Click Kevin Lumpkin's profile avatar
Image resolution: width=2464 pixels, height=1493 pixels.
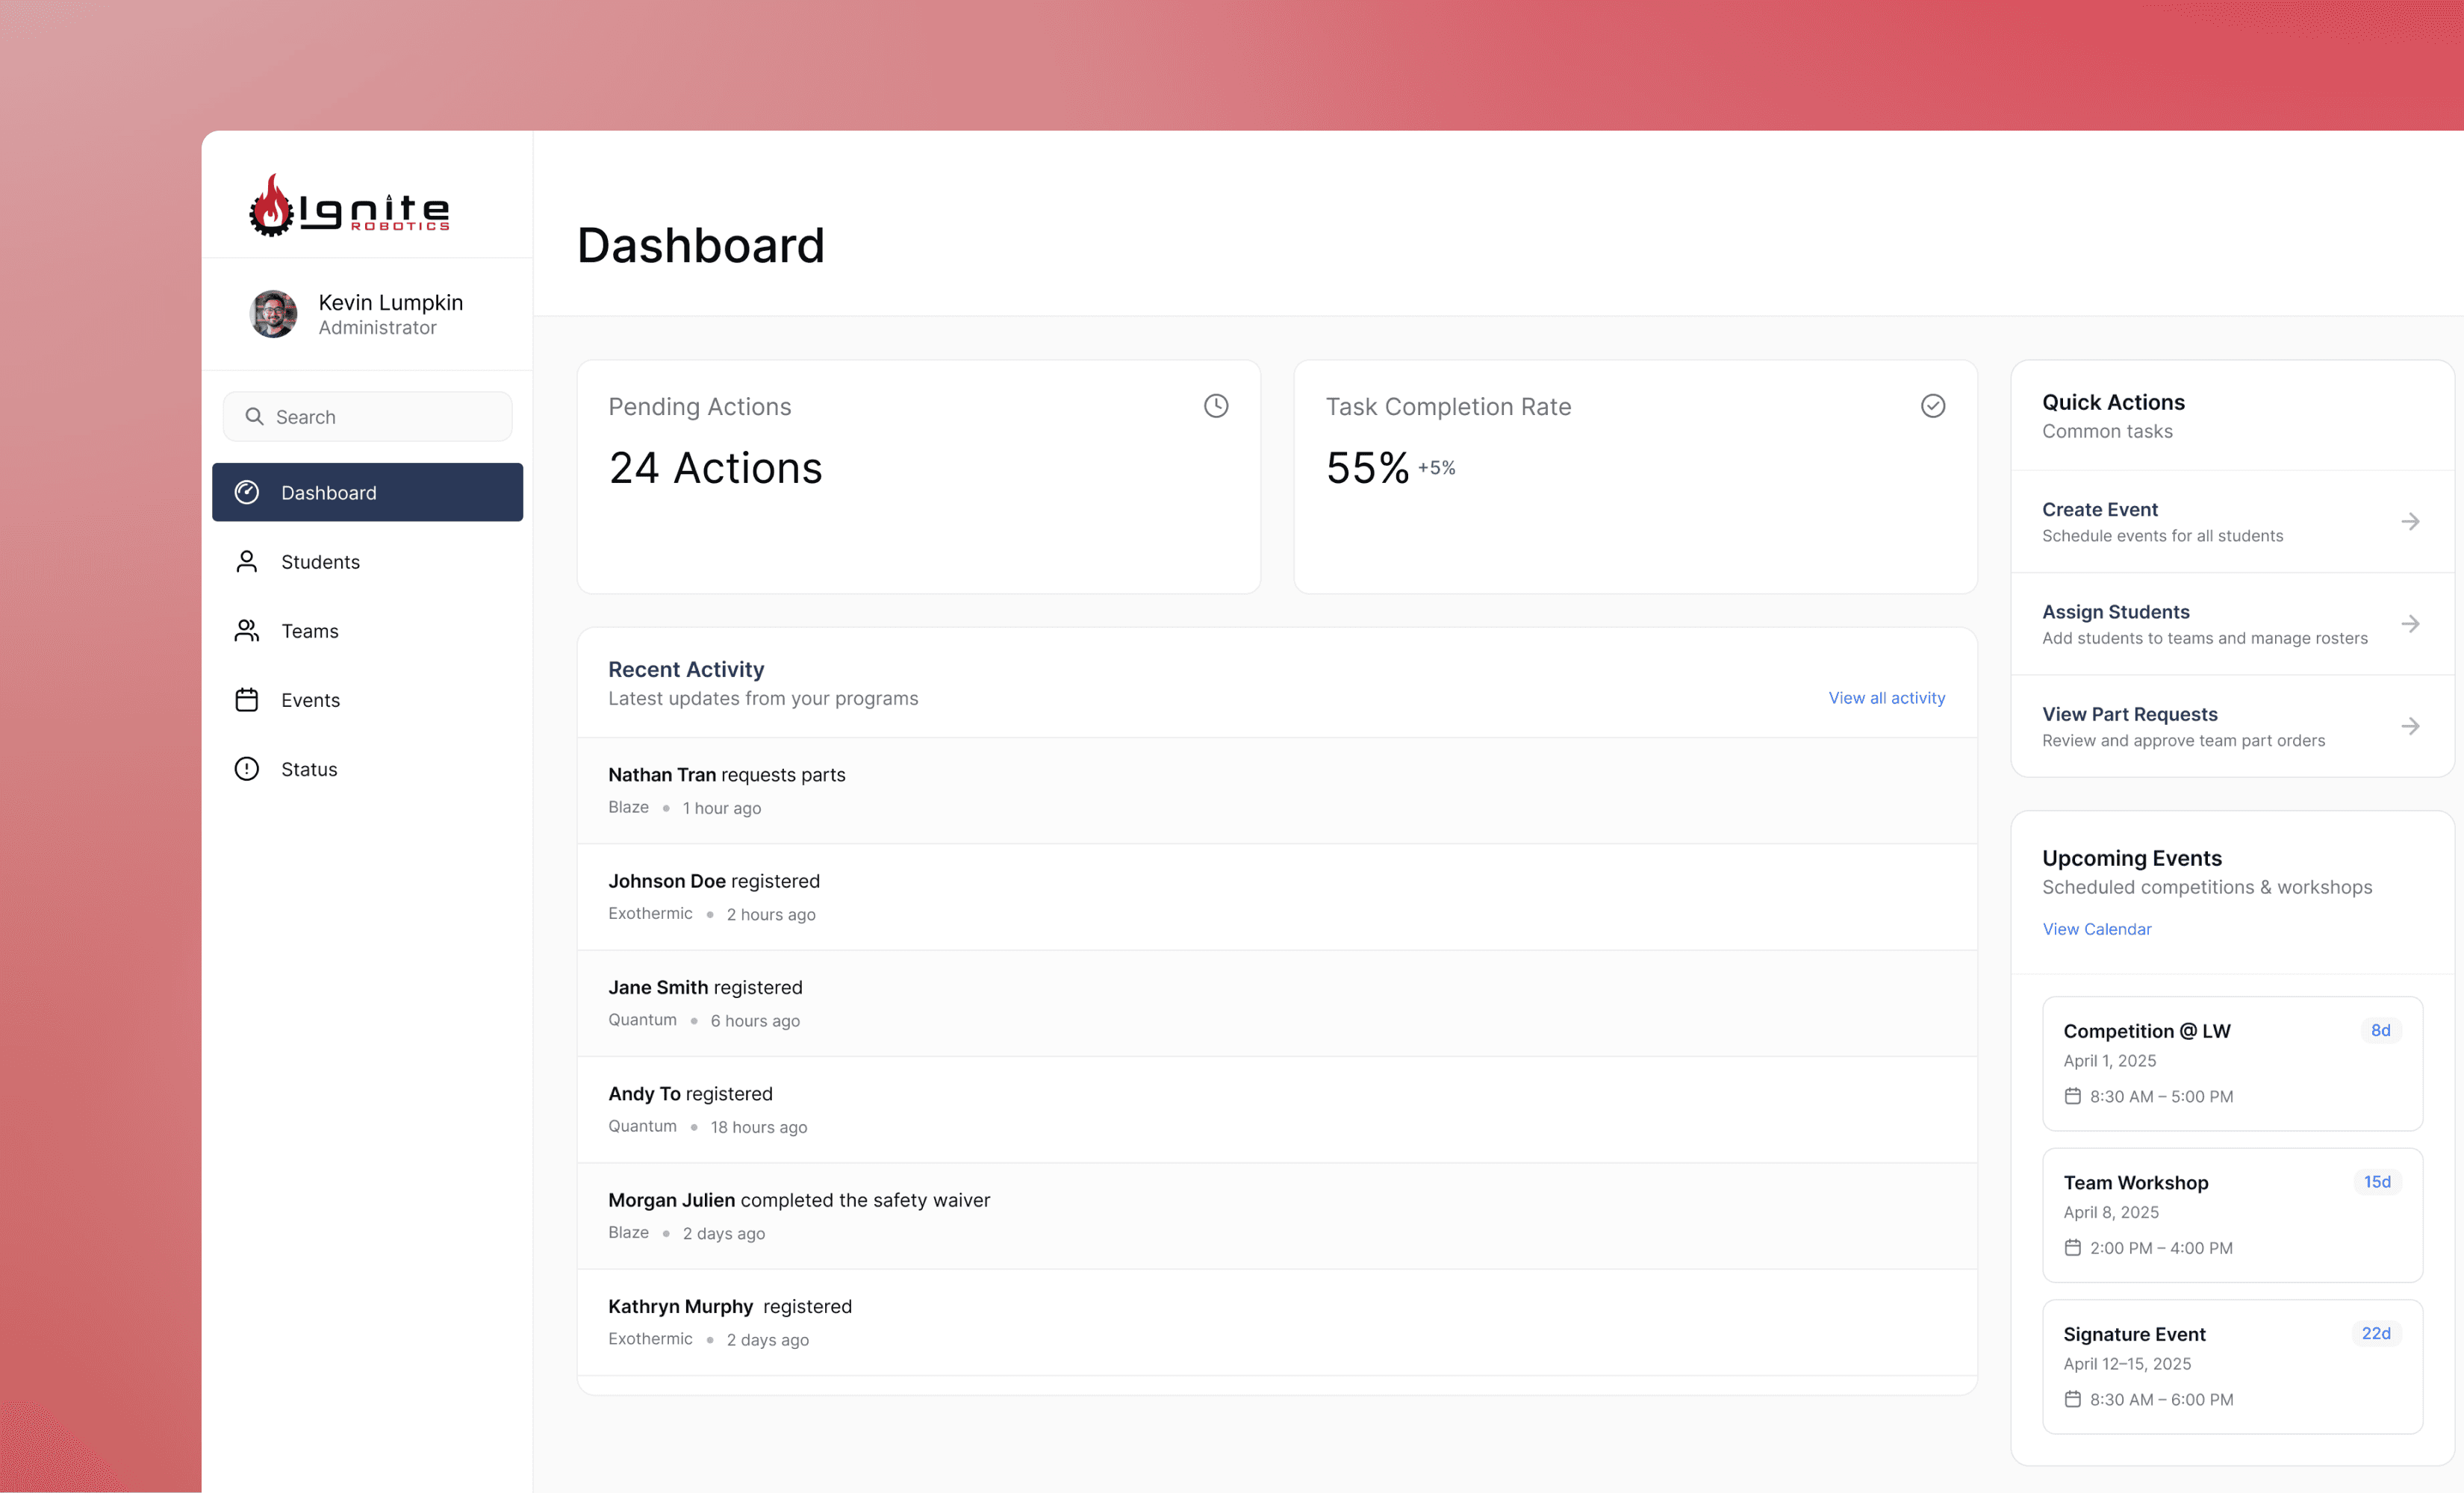click(273, 314)
